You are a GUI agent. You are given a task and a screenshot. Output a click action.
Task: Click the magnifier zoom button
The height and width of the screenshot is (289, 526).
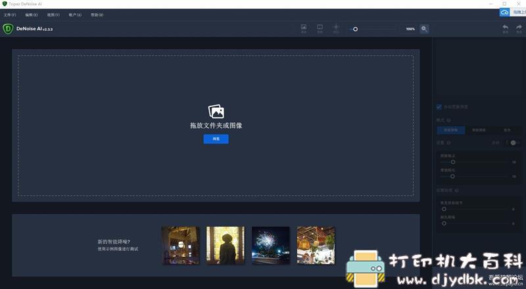(x=424, y=29)
